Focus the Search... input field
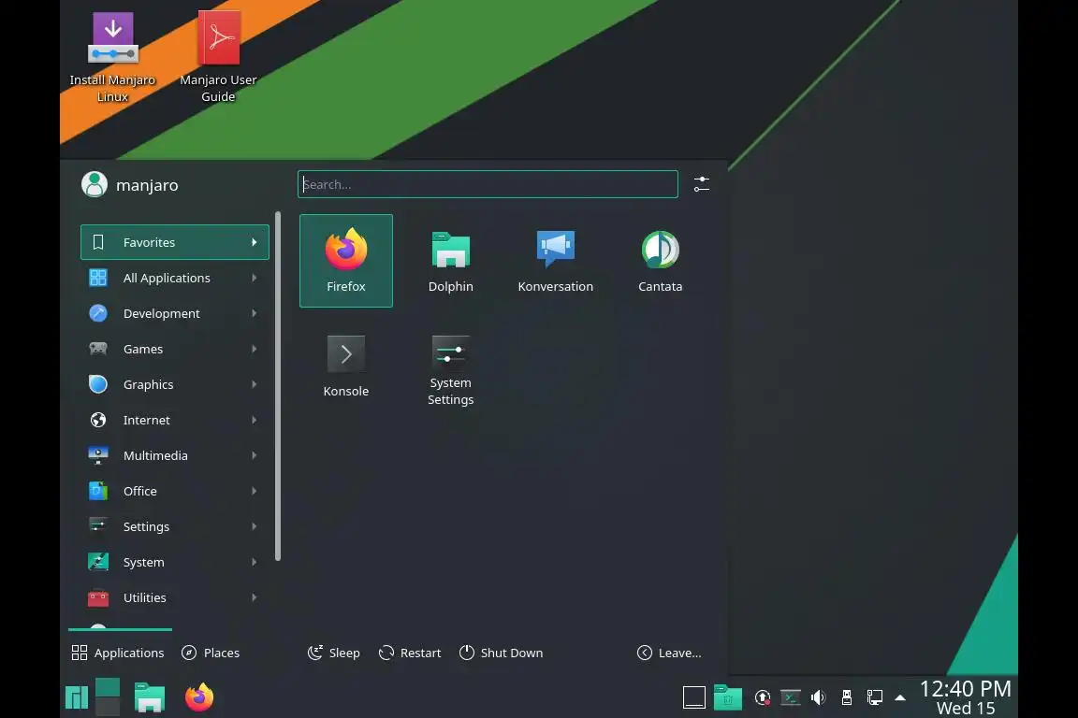The height and width of the screenshot is (718, 1078). click(488, 184)
